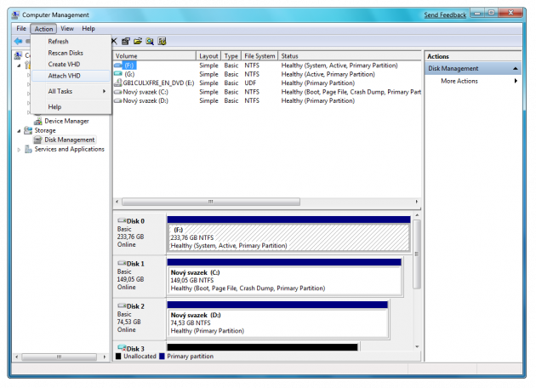Open the View menu

67,28
